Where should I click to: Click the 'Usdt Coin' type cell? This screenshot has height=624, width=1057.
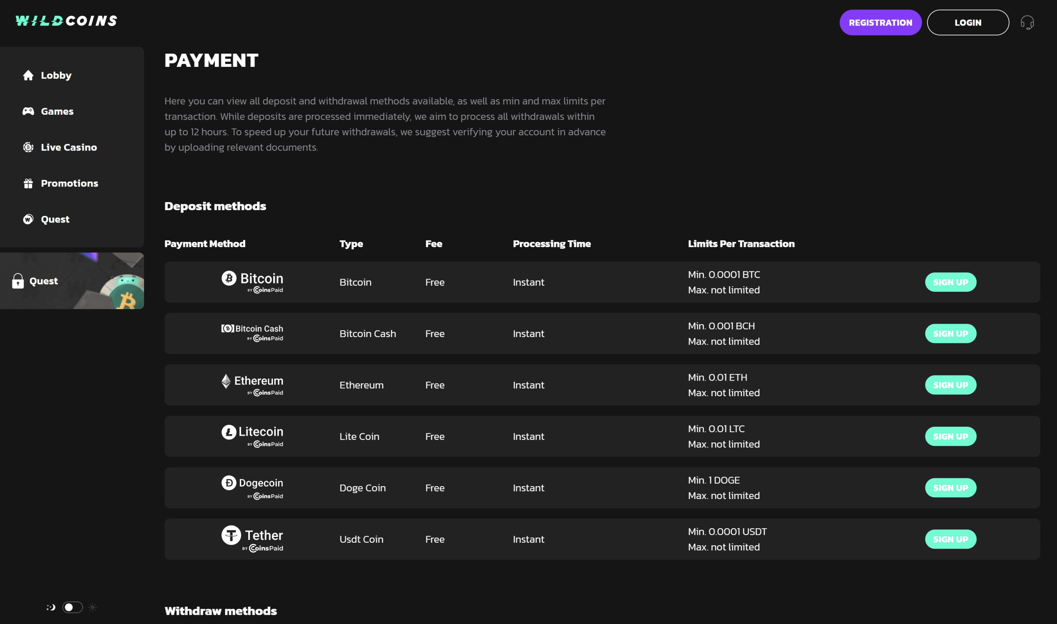361,539
